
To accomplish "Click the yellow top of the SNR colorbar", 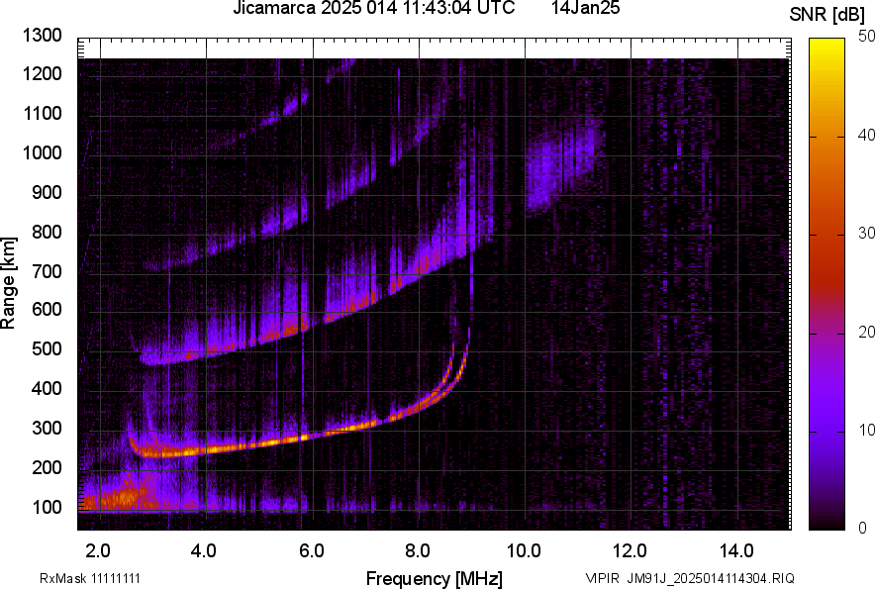I will 827,46.
